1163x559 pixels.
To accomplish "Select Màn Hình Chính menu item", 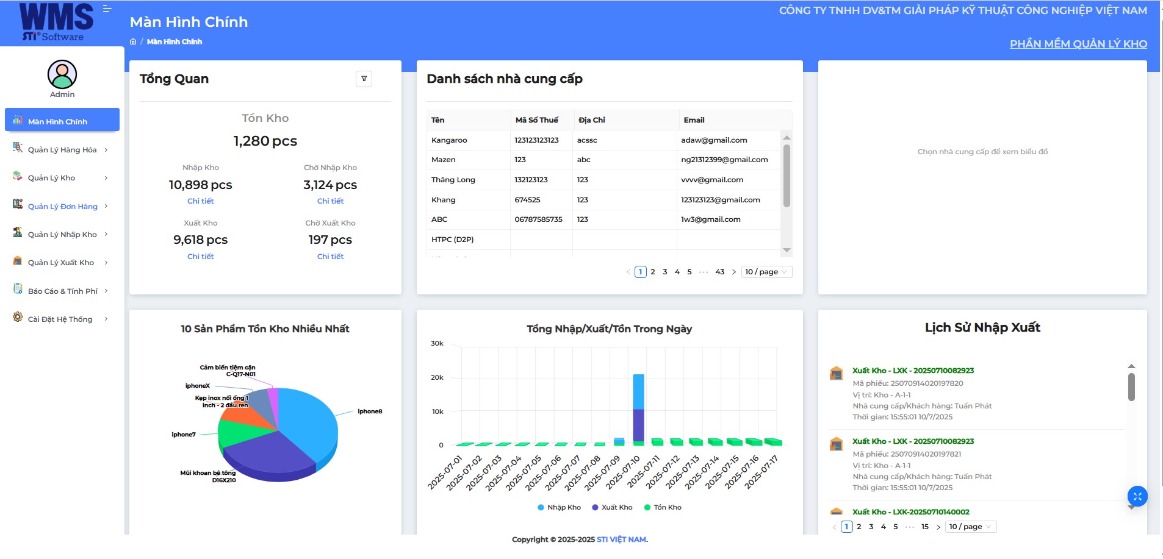I will click(62, 121).
